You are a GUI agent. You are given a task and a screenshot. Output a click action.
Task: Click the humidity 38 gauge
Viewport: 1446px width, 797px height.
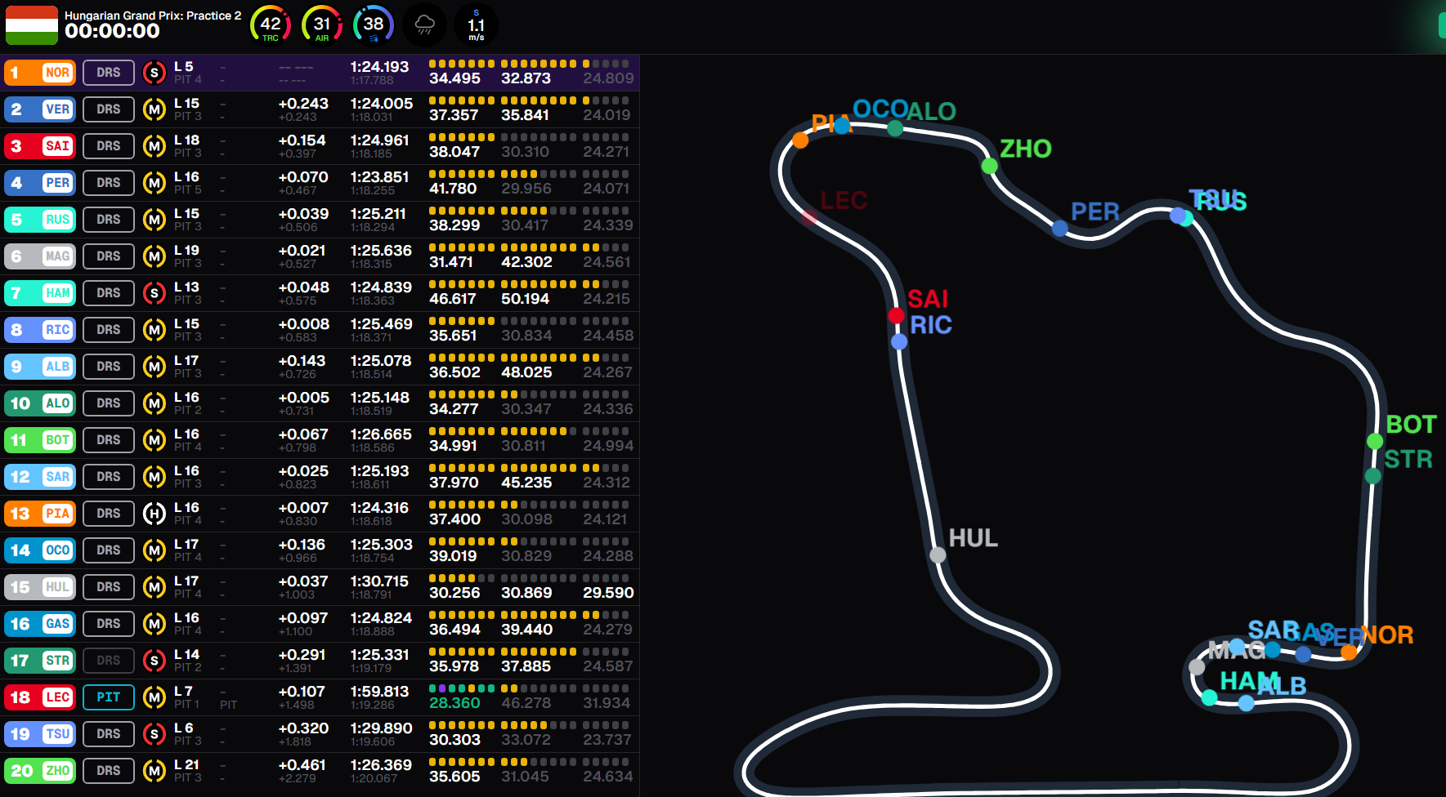[x=374, y=24]
